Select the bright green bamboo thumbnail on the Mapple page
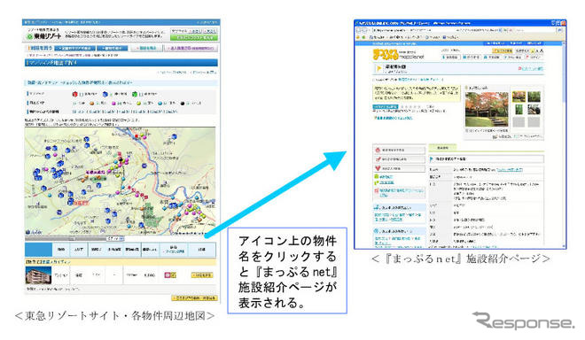585x340 pixels. click(519, 109)
